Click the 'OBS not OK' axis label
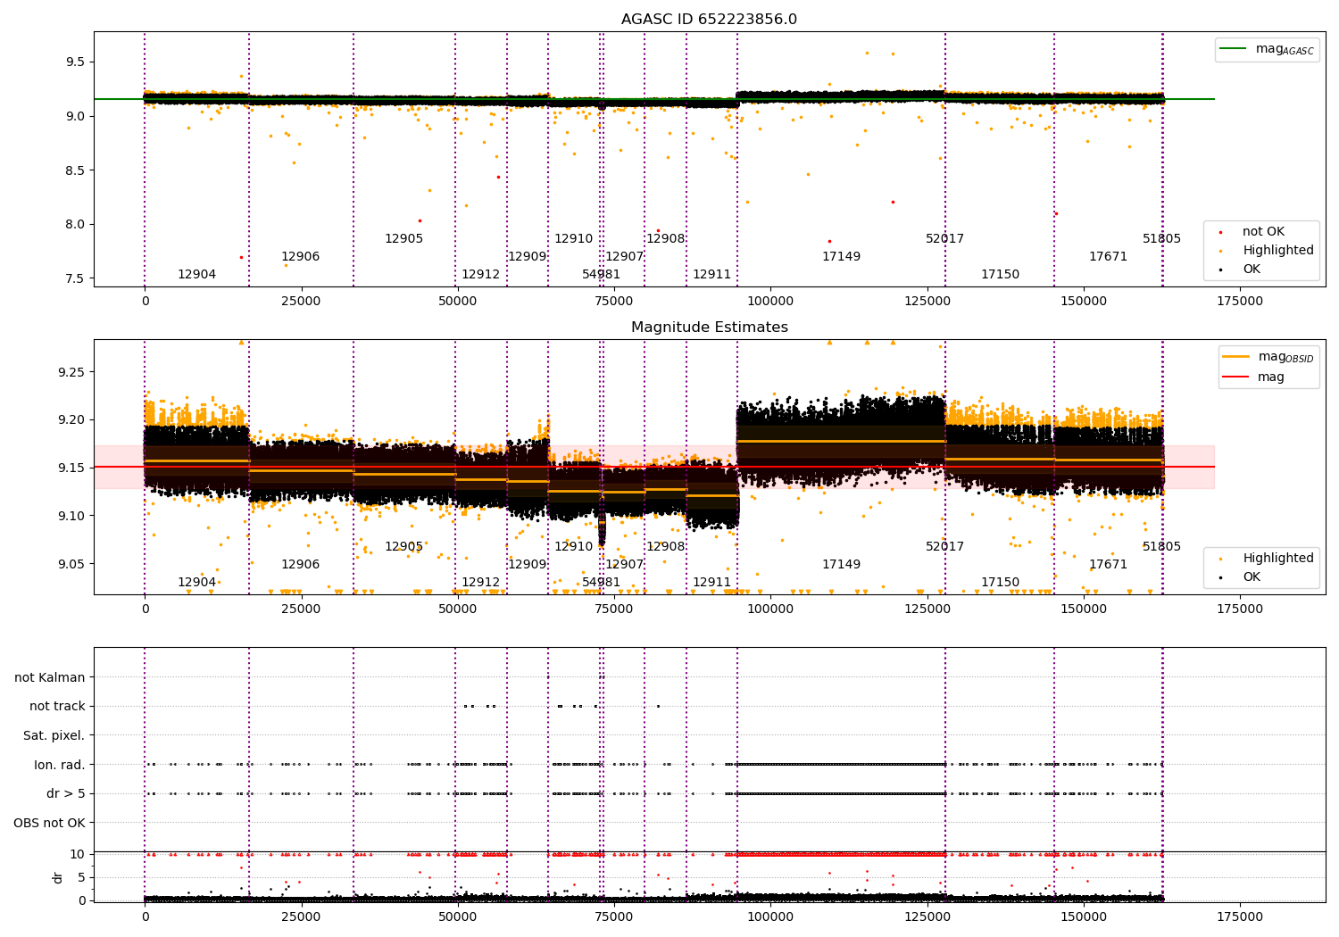This screenshot has width=1339, height=937. (50, 823)
